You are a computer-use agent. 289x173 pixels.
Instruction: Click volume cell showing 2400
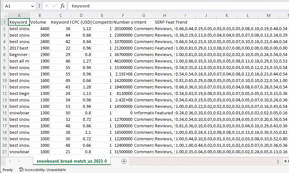(x=40, y=42)
